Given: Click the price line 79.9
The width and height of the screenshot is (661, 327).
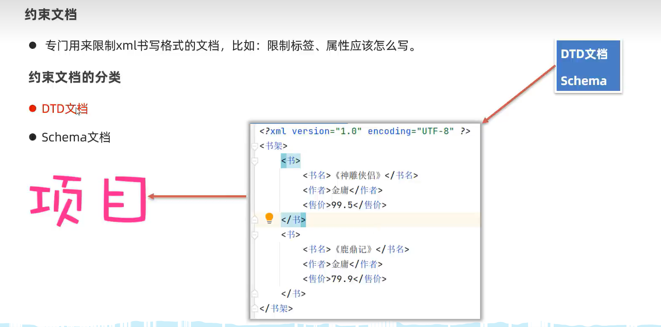Looking at the screenshot, I should click(345, 279).
